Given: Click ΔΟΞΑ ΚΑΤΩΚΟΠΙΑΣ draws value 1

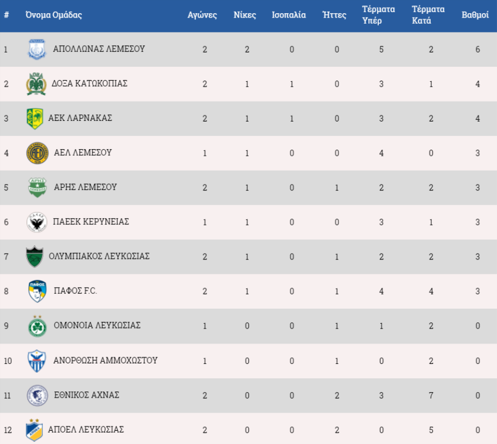Looking at the screenshot, I should coord(292,84).
